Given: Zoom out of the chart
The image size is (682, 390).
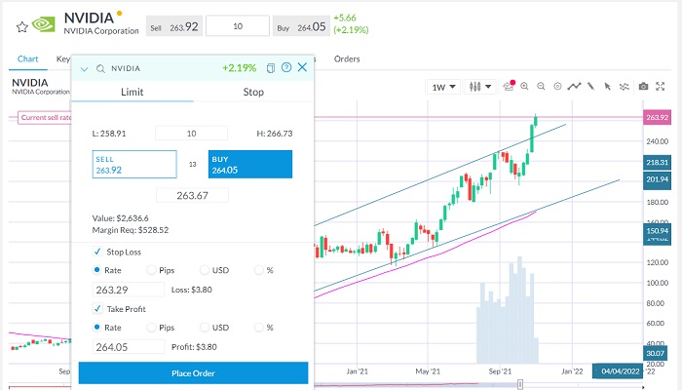Looking at the screenshot, I should click(541, 86).
